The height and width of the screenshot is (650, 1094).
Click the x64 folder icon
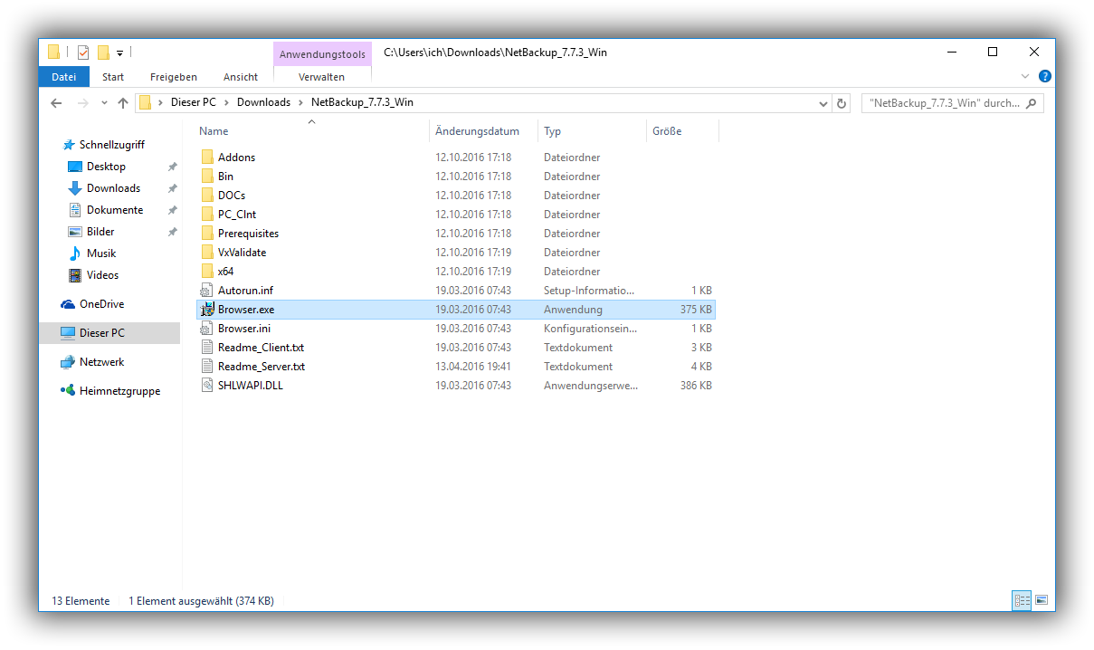point(207,272)
